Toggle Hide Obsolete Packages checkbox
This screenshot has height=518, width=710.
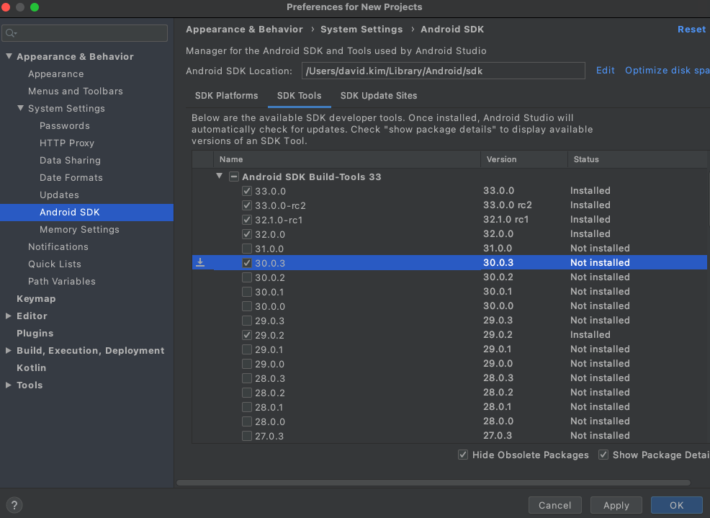463,455
